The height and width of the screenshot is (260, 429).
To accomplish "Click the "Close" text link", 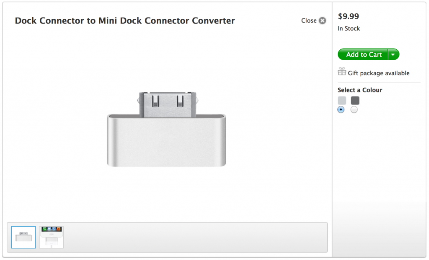I will pos(309,20).
